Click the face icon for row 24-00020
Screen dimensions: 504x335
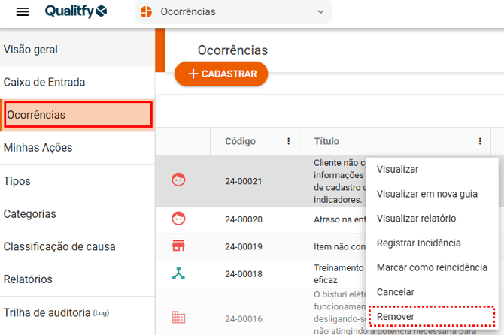tap(178, 219)
